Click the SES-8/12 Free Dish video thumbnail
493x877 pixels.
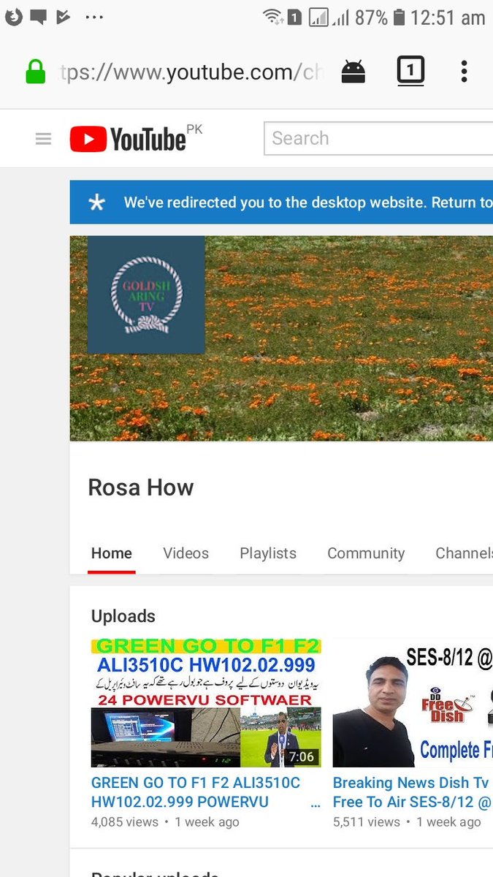(413, 703)
